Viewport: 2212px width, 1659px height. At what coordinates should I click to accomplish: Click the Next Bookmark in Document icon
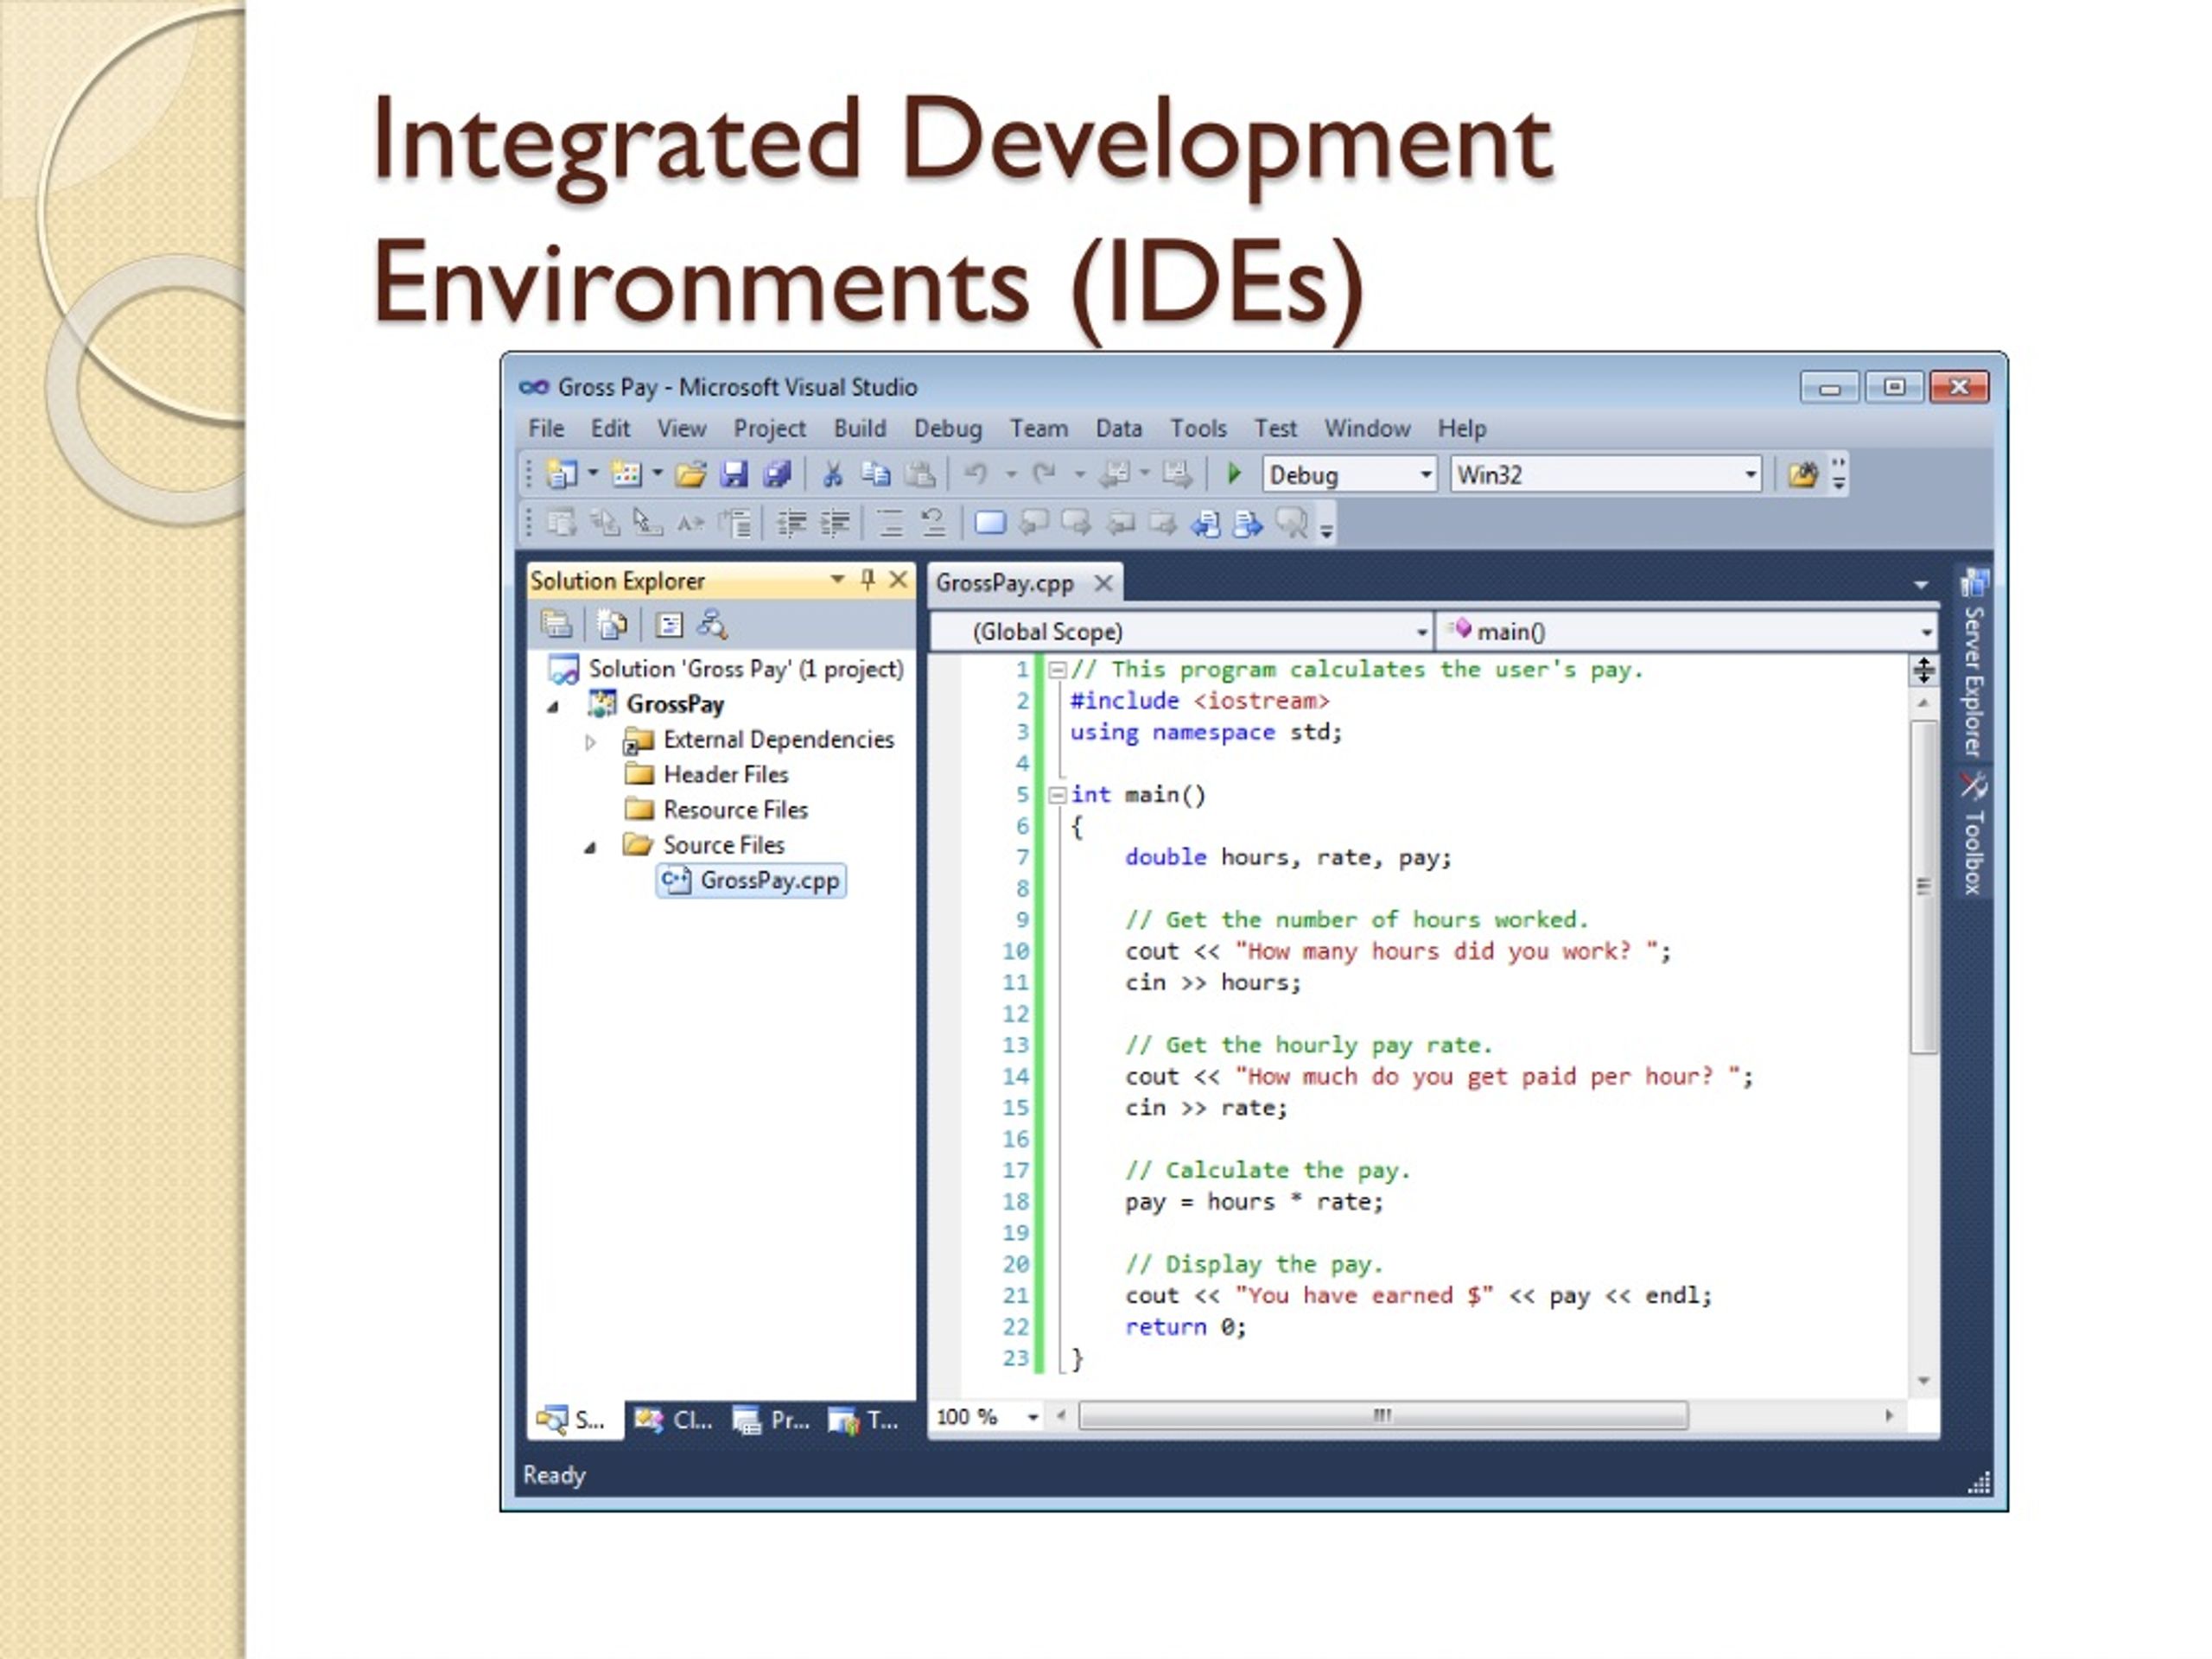(x=1076, y=523)
